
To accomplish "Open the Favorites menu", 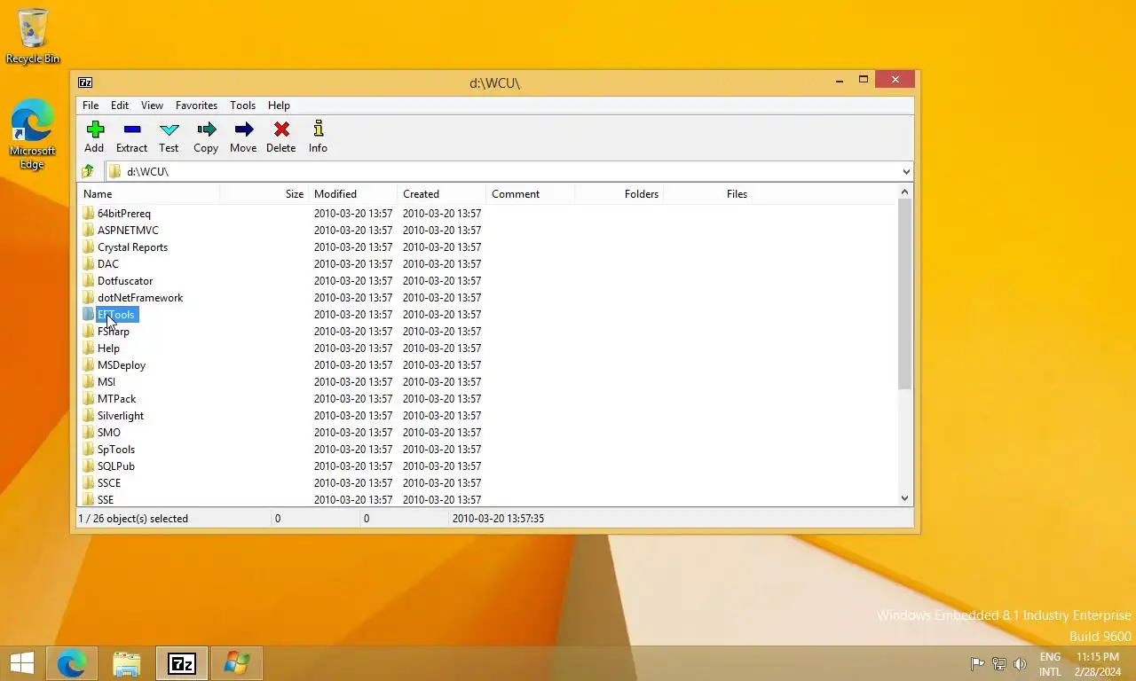I will point(196,106).
